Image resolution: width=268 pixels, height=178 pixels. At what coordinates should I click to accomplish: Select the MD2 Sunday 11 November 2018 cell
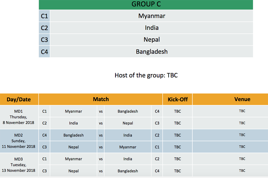pos(19,141)
